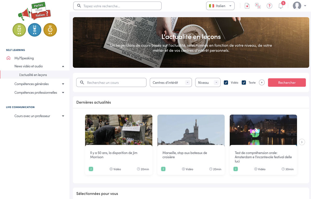Click the green timer badge
Screen dimensions: 311x199
19,30
